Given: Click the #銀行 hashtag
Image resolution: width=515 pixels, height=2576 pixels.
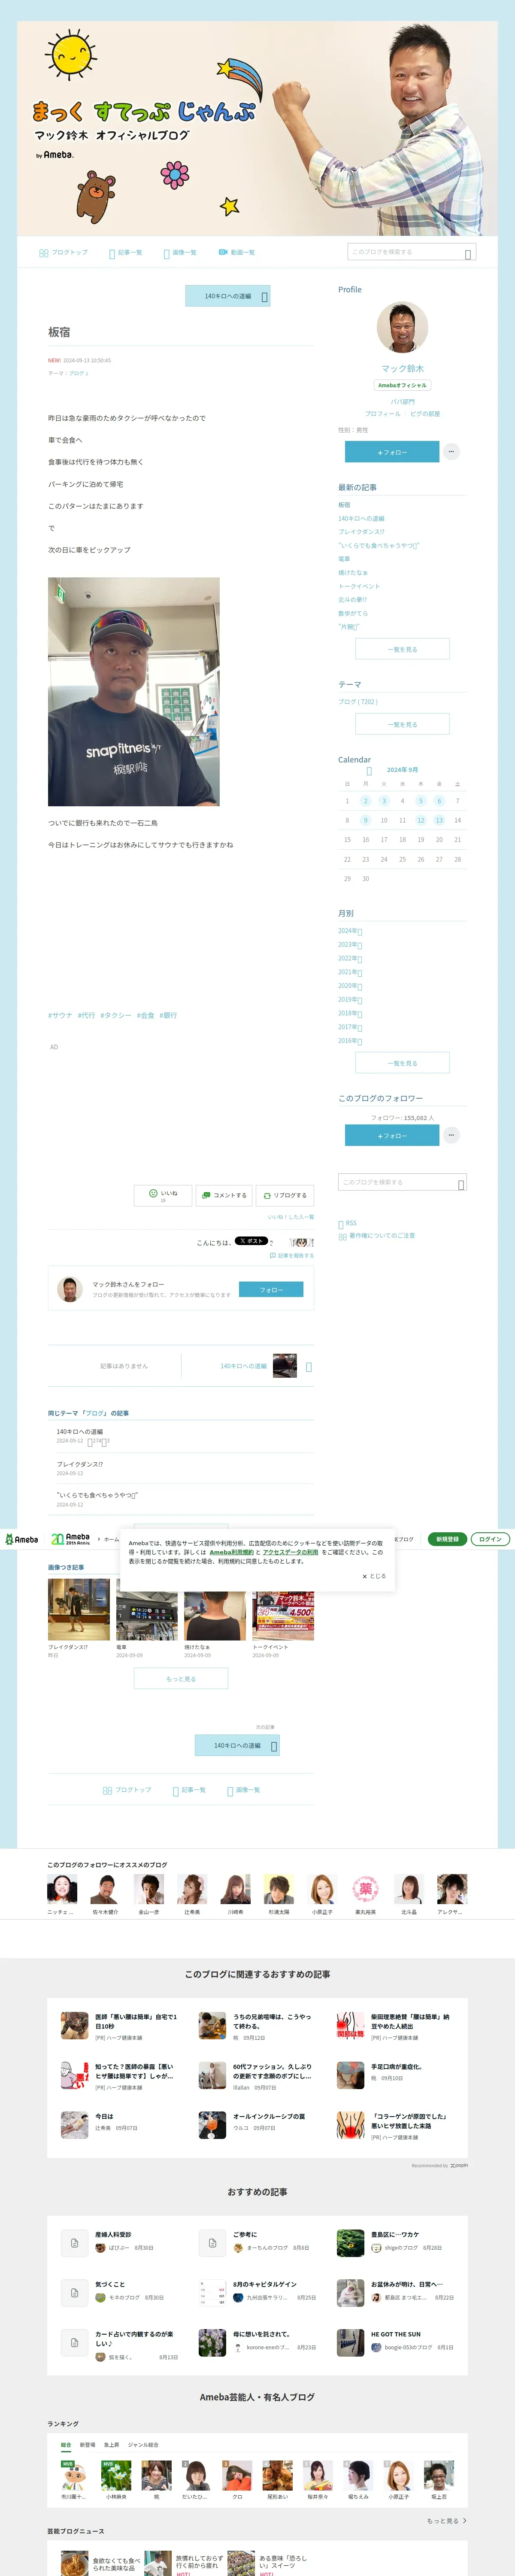Looking at the screenshot, I should tap(168, 1015).
